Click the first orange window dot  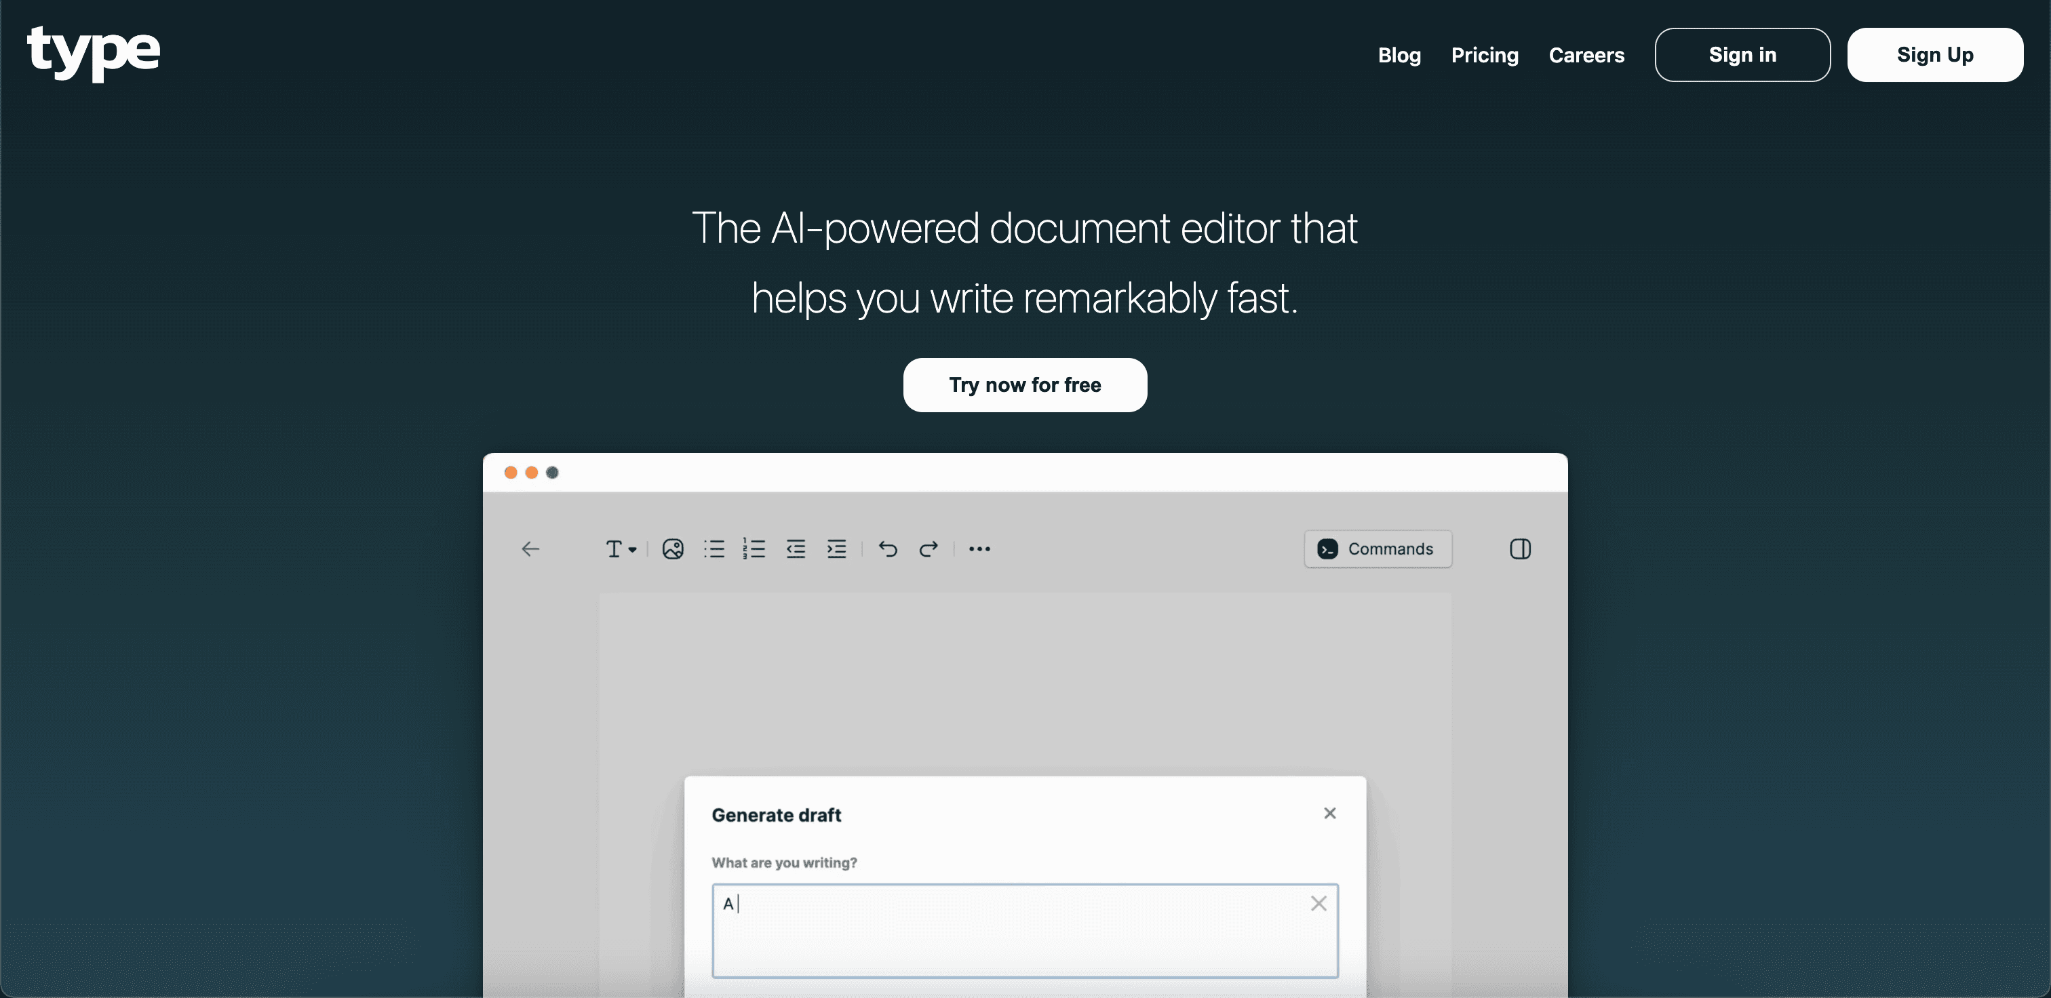click(510, 473)
